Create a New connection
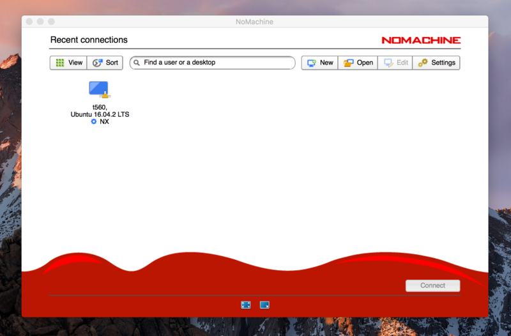511x336 pixels. click(319, 63)
